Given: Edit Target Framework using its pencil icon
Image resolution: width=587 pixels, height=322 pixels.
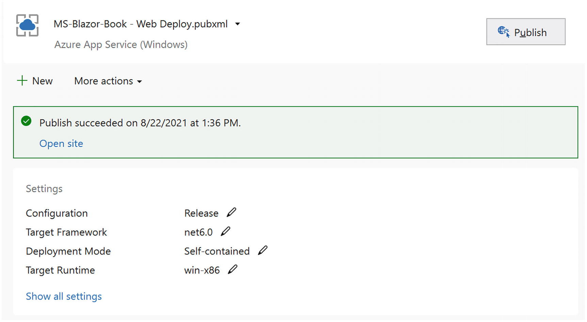Looking at the screenshot, I should pos(225,231).
